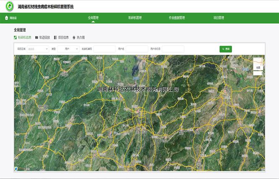Image resolution: width=279 pixels, height=179 pixels.
Task: Click the green system logo in header
Action: point(9,6)
